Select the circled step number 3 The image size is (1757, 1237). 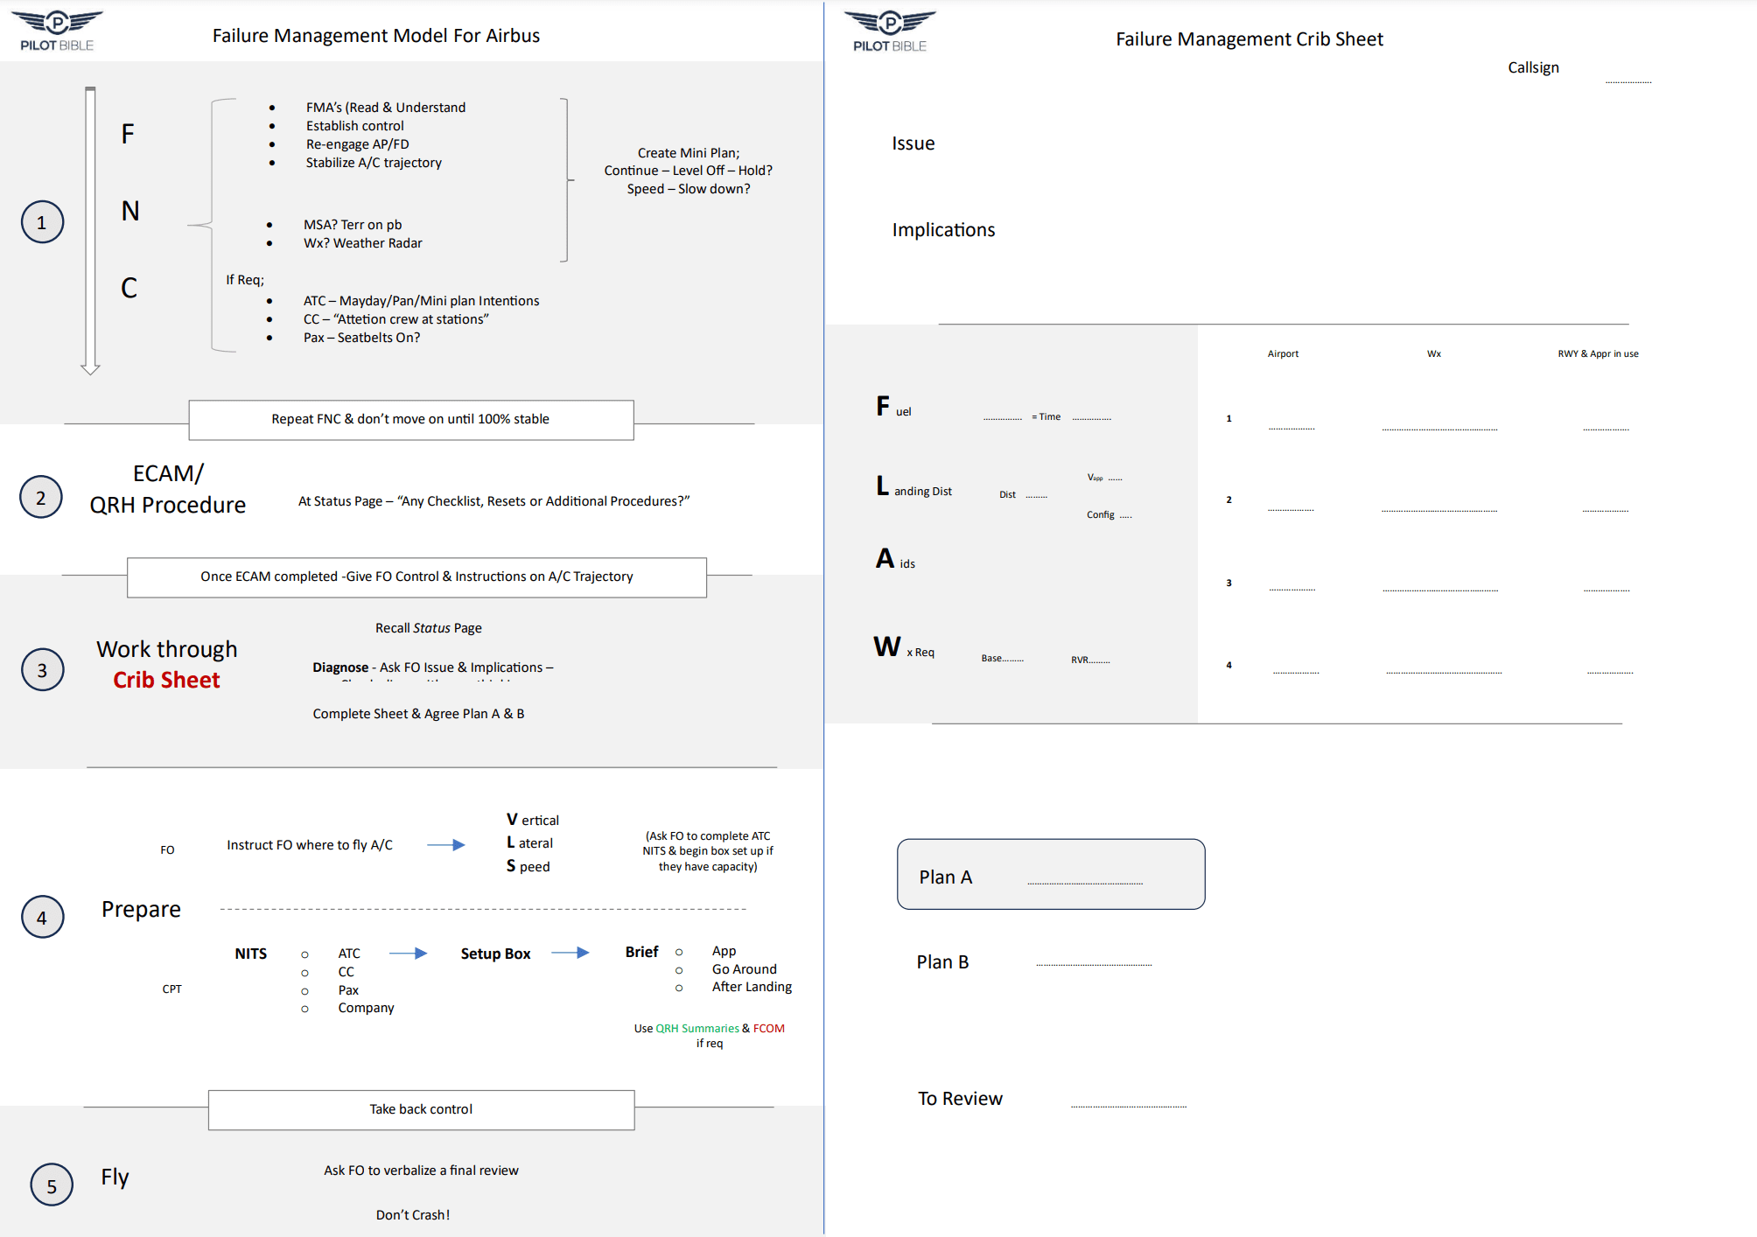[x=42, y=669]
